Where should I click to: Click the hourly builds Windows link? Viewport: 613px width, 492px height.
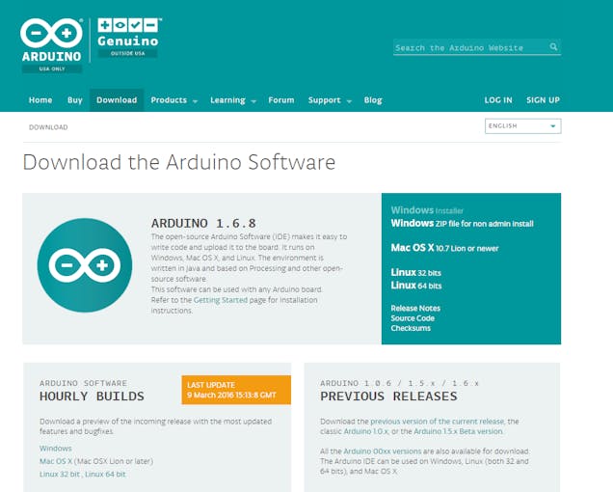point(56,449)
